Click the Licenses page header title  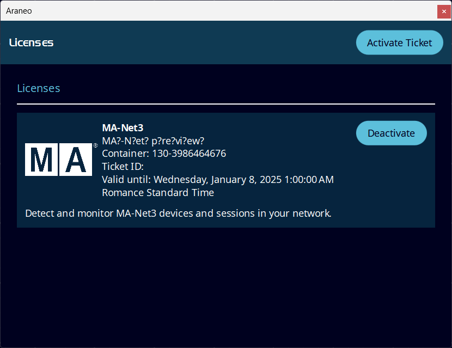(x=32, y=42)
